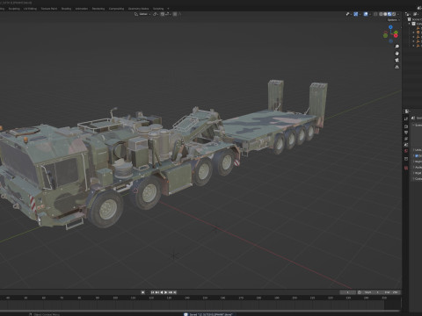Click the Start frame field in timeline
This screenshot has height=316, width=422.
[x=371, y=292]
